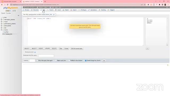
Task: Bookmark the page using the star icon
Action: (144, 5)
